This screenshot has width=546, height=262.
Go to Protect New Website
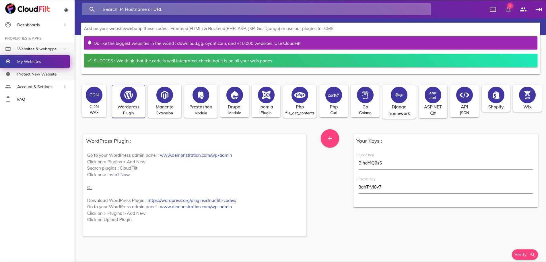(37, 74)
